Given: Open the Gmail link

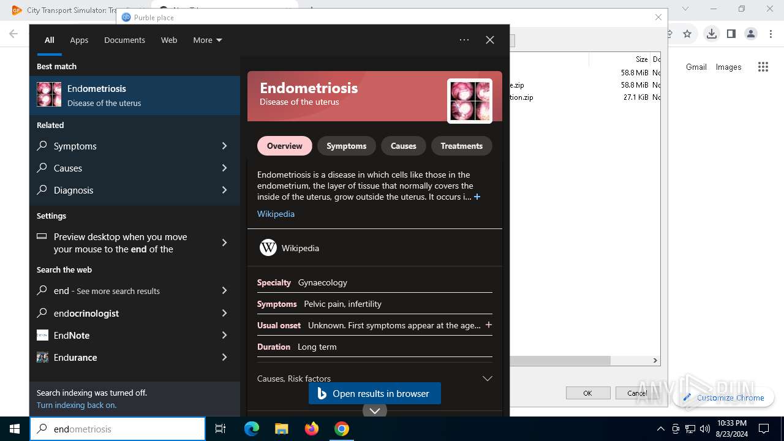Looking at the screenshot, I should point(696,67).
